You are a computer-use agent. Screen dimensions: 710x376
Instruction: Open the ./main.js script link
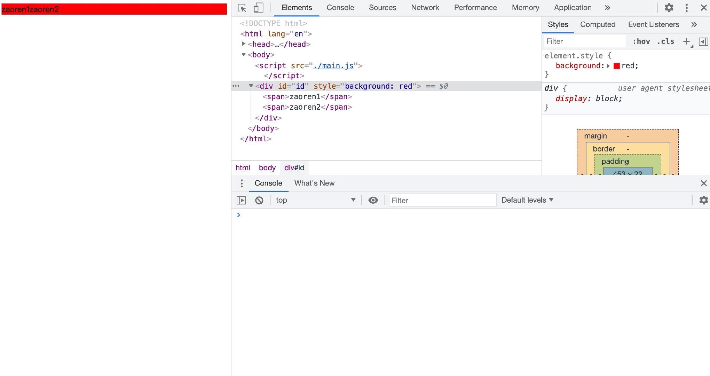point(333,65)
